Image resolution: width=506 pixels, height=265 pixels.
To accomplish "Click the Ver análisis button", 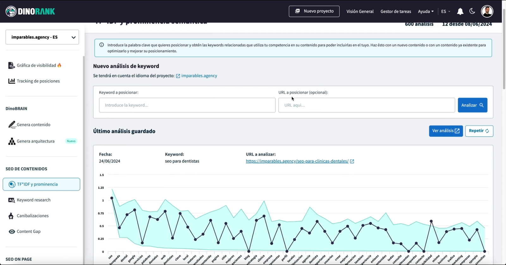I will coord(446,131).
